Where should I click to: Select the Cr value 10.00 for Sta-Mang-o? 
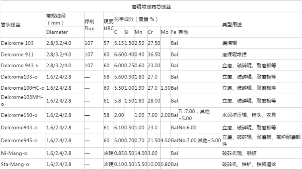point(154,165)
